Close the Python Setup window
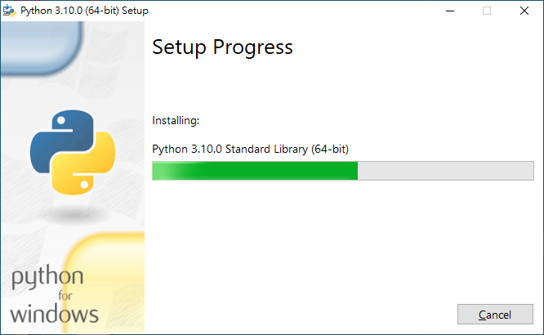Viewport: 544px width, 335px height. pos(524,11)
